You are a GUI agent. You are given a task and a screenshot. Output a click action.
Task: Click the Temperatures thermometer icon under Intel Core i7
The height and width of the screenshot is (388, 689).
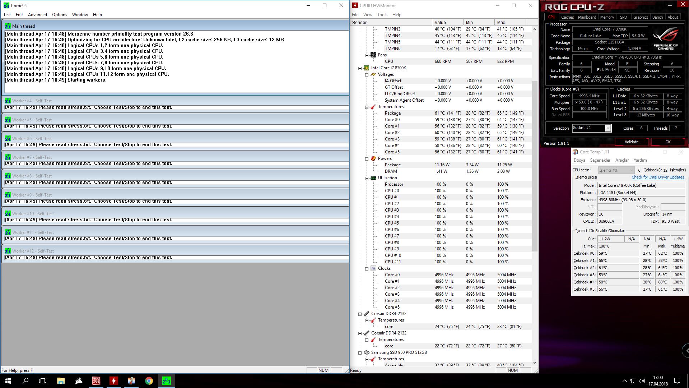[x=373, y=107]
